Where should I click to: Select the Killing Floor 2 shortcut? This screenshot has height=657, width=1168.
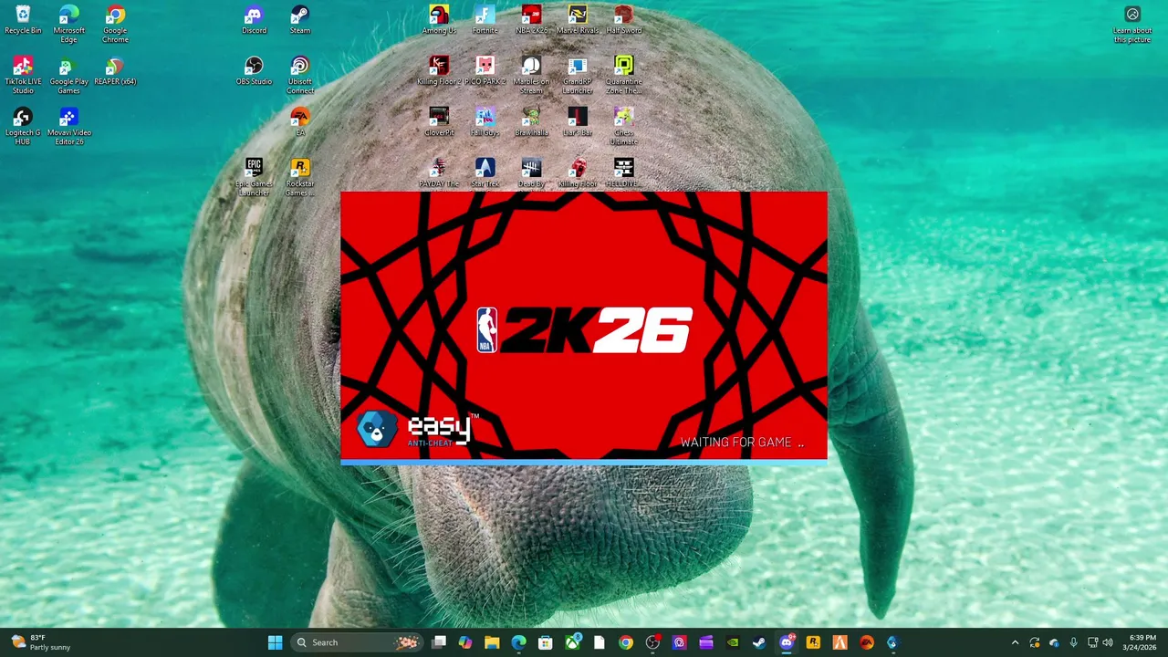pos(439,71)
